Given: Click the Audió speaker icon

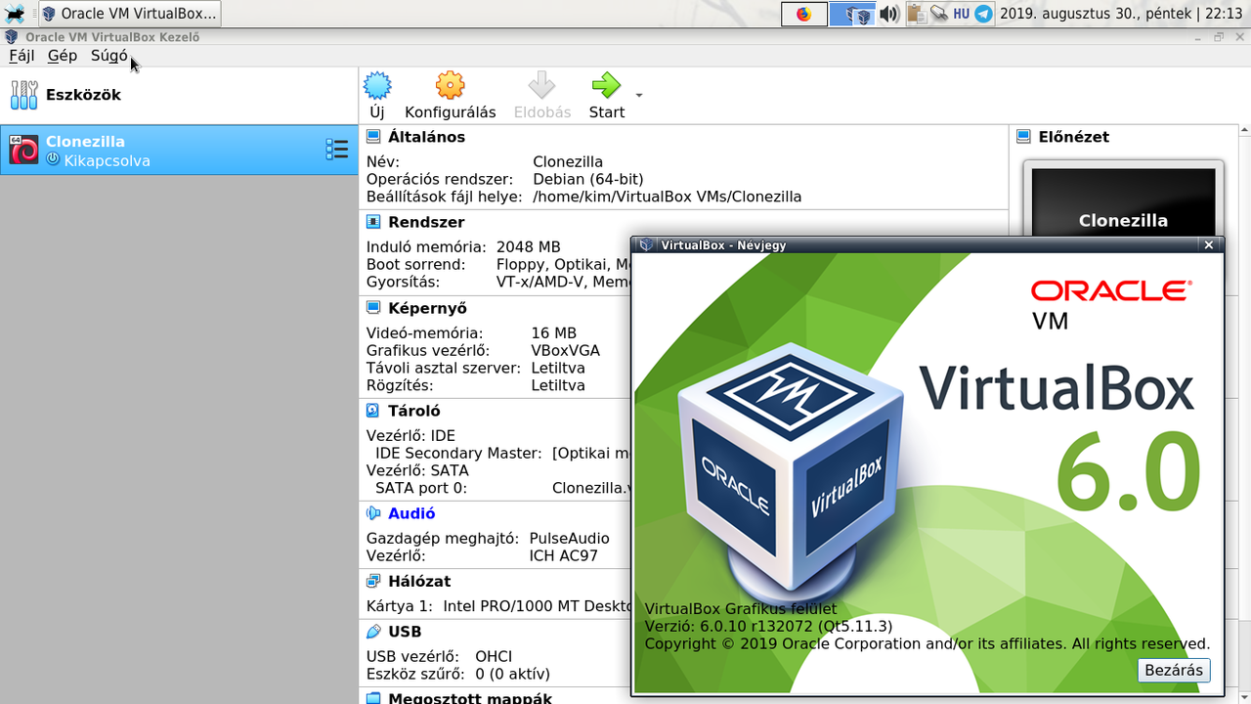Looking at the screenshot, I should [373, 513].
